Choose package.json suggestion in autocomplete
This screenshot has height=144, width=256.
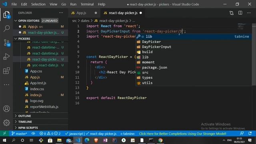click(194, 68)
